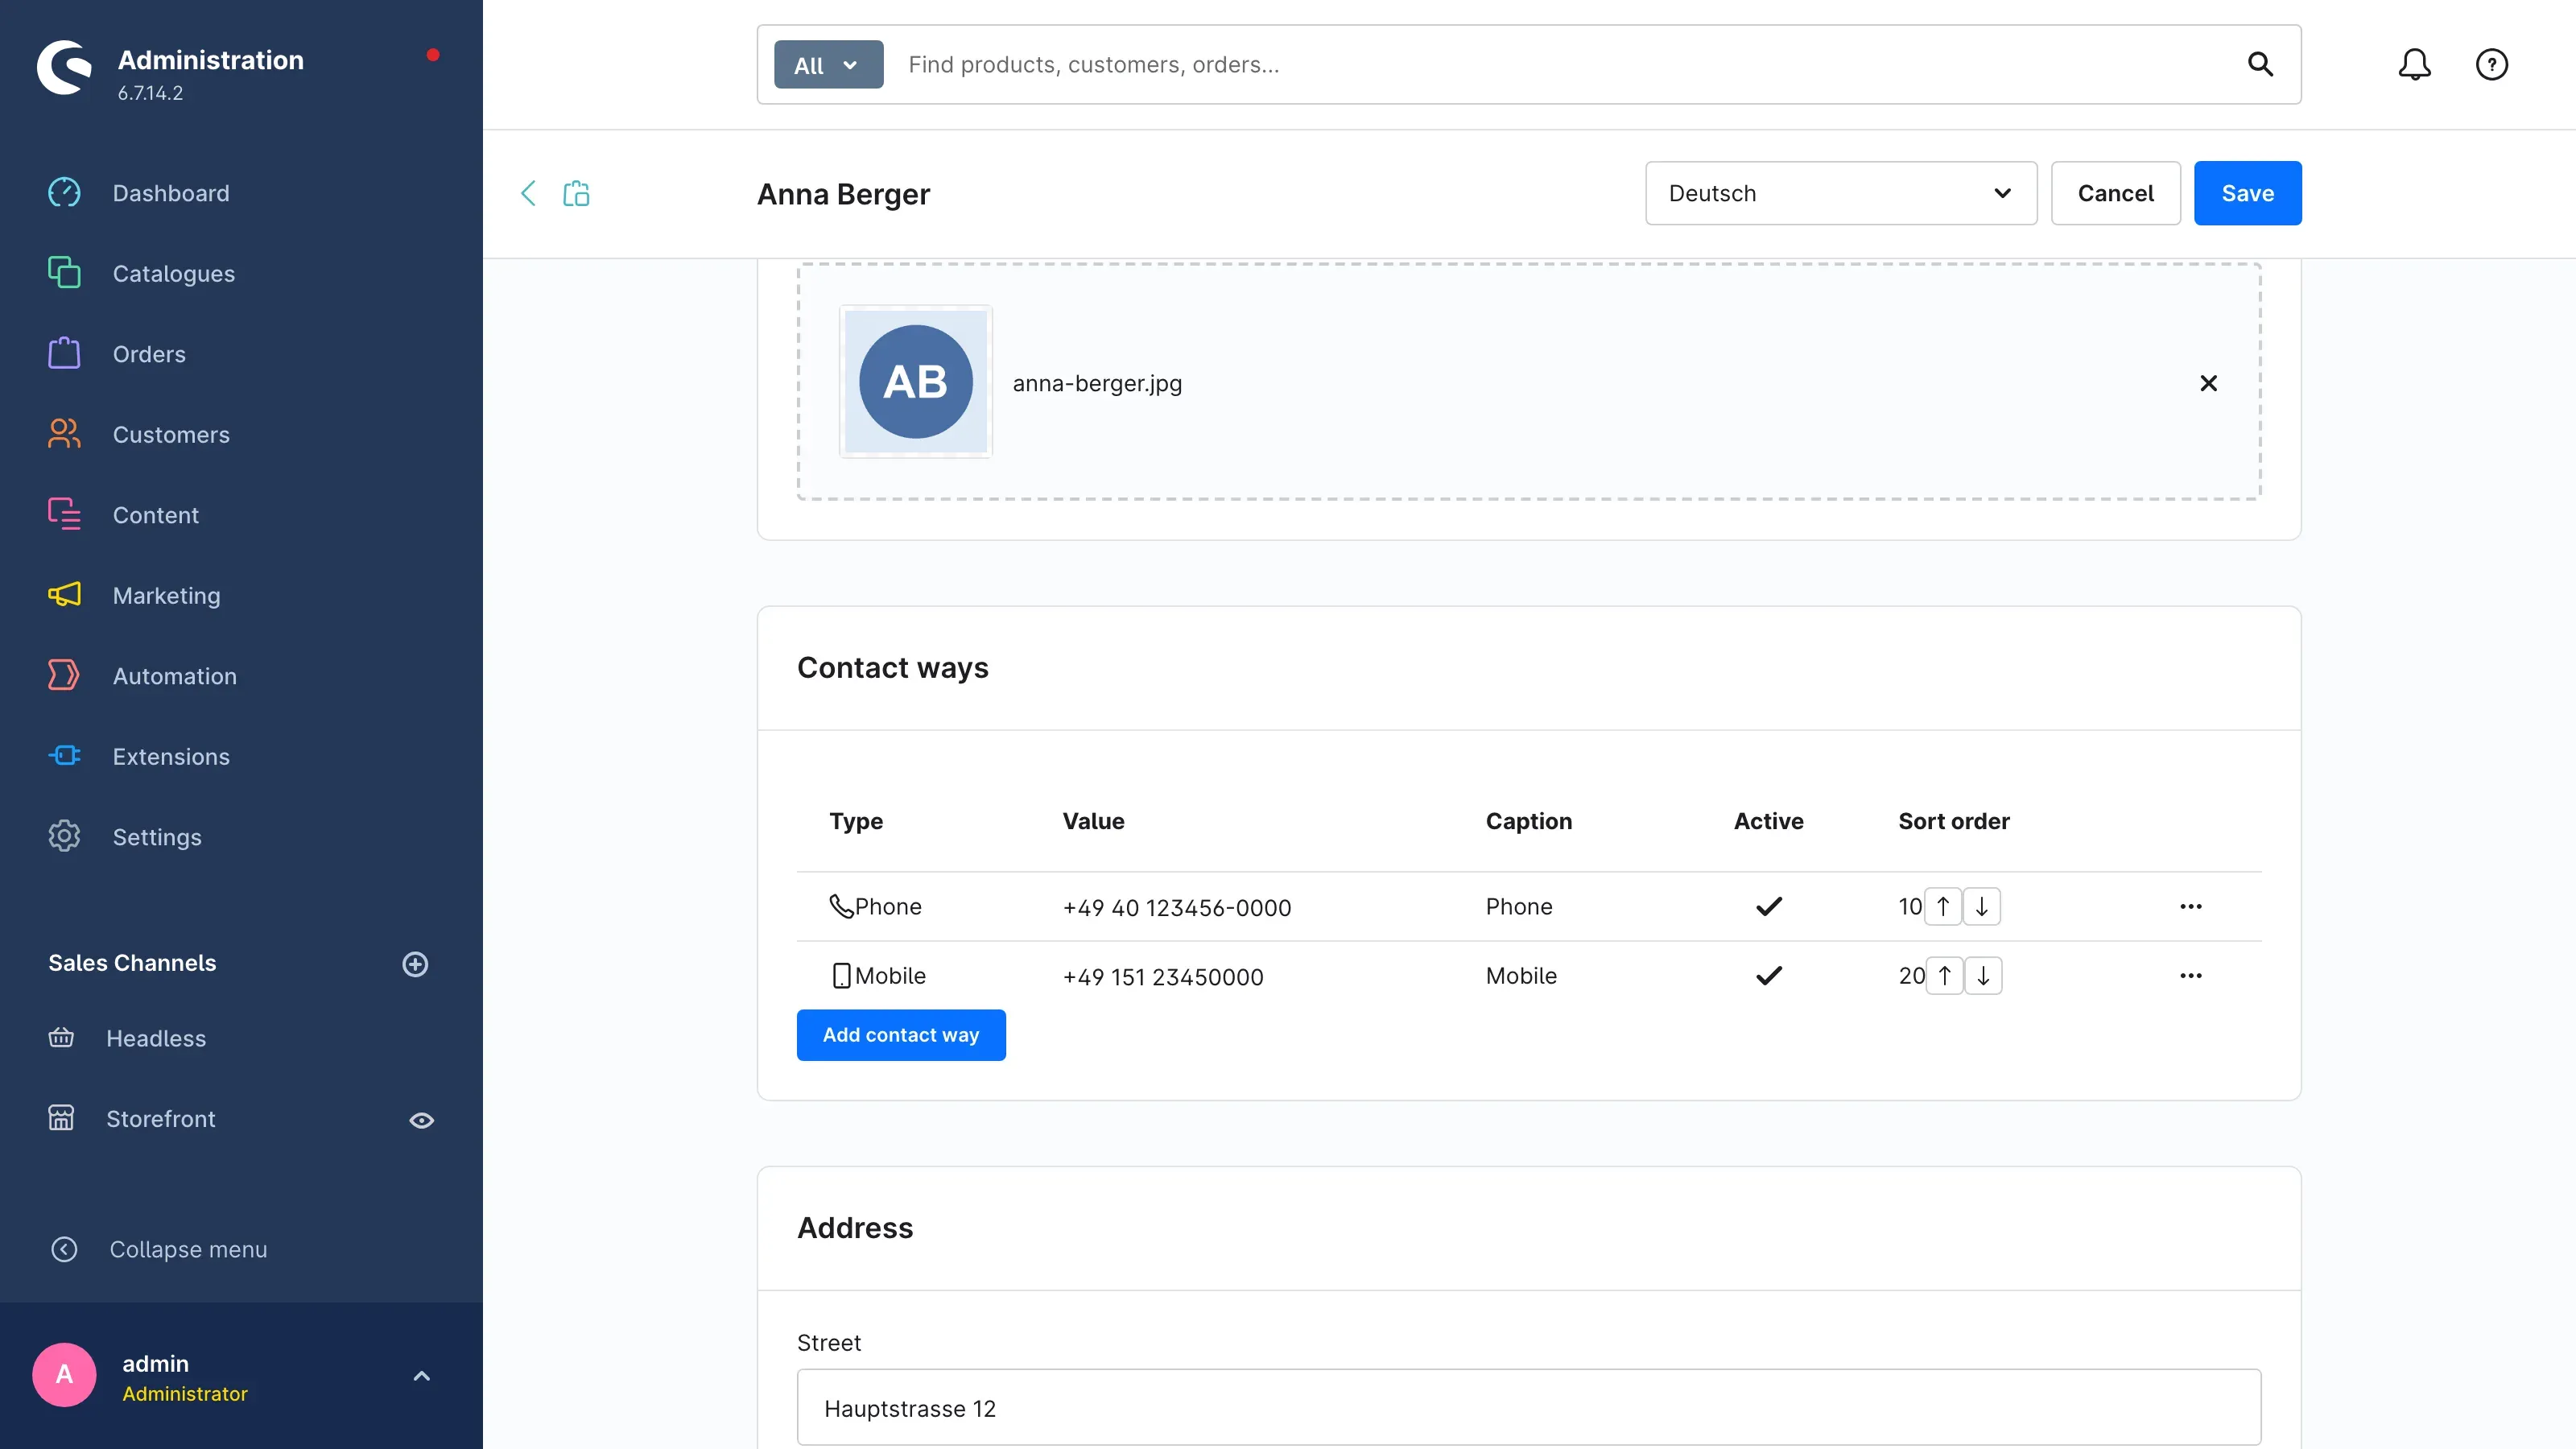This screenshot has width=2576, height=1449.
Task: Click the Mobile row active checkmark
Action: pyautogui.click(x=1768, y=975)
